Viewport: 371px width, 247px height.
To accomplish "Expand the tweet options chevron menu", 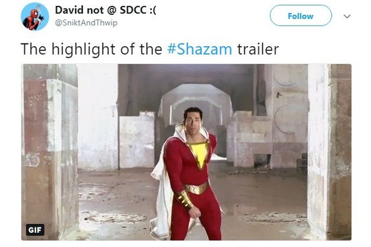I will (347, 16).
